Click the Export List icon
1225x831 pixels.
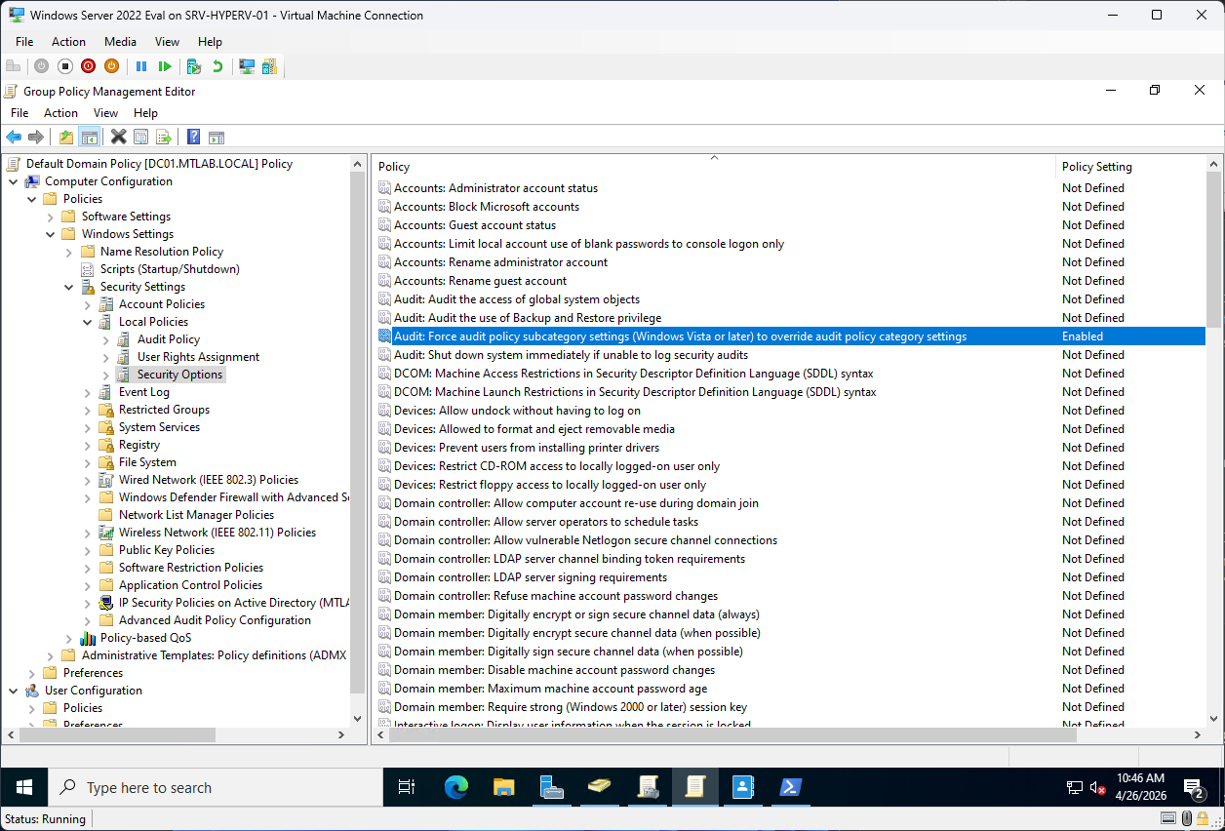pyautogui.click(x=164, y=138)
